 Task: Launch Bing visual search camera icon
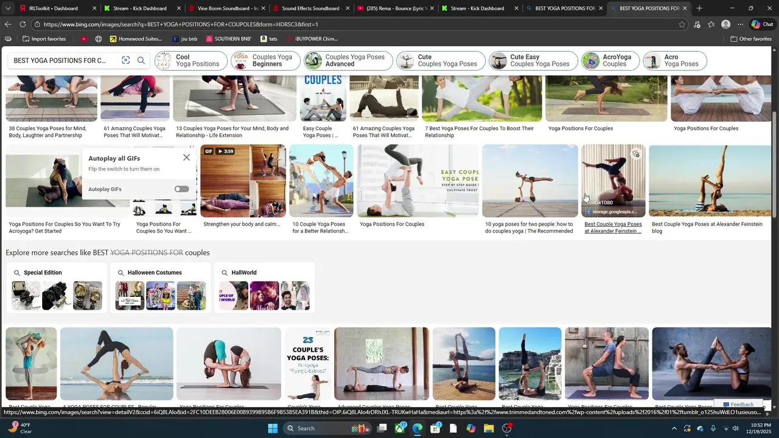click(125, 60)
